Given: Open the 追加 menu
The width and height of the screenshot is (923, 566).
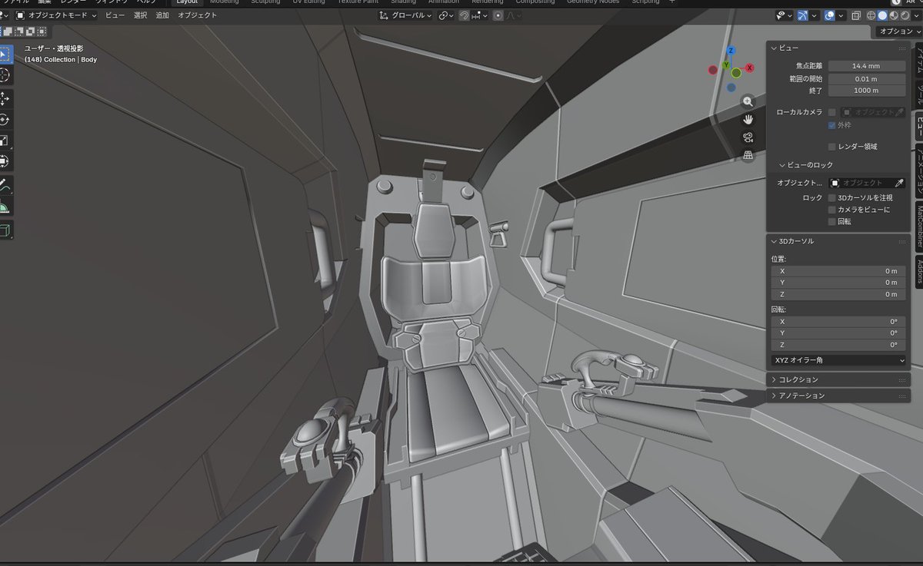Looking at the screenshot, I should tap(162, 15).
